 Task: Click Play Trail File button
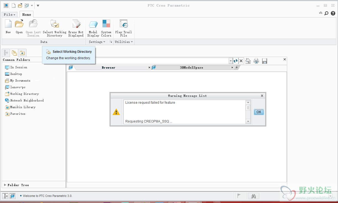[123, 28]
